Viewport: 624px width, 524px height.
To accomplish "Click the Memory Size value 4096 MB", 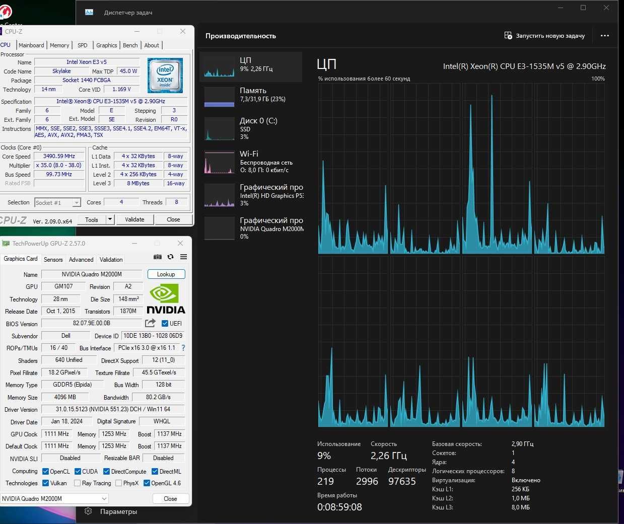I will (x=65, y=397).
